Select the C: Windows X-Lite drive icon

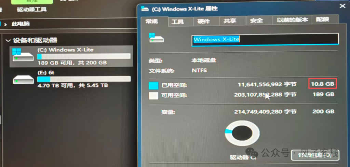[x=23, y=55]
